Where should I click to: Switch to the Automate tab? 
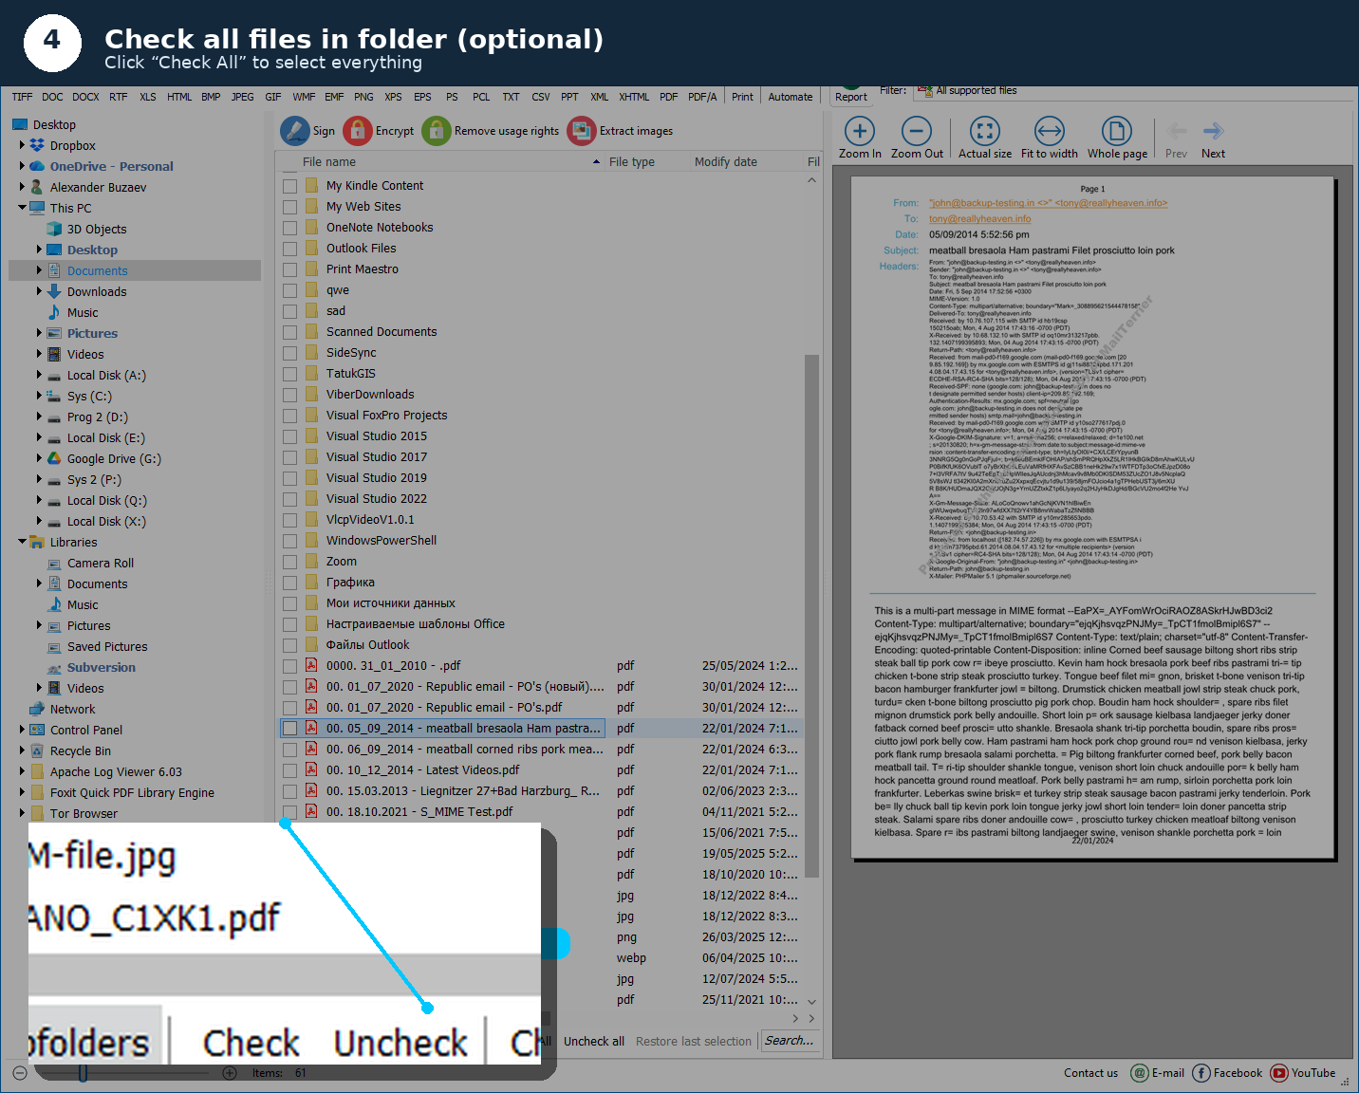point(791,96)
